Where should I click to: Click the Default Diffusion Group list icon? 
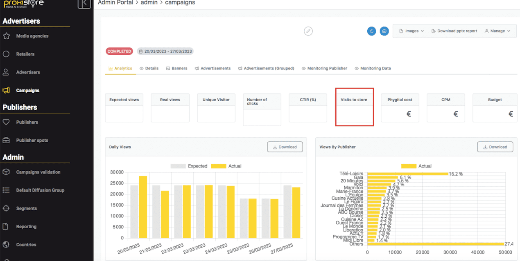pos(6,190)
